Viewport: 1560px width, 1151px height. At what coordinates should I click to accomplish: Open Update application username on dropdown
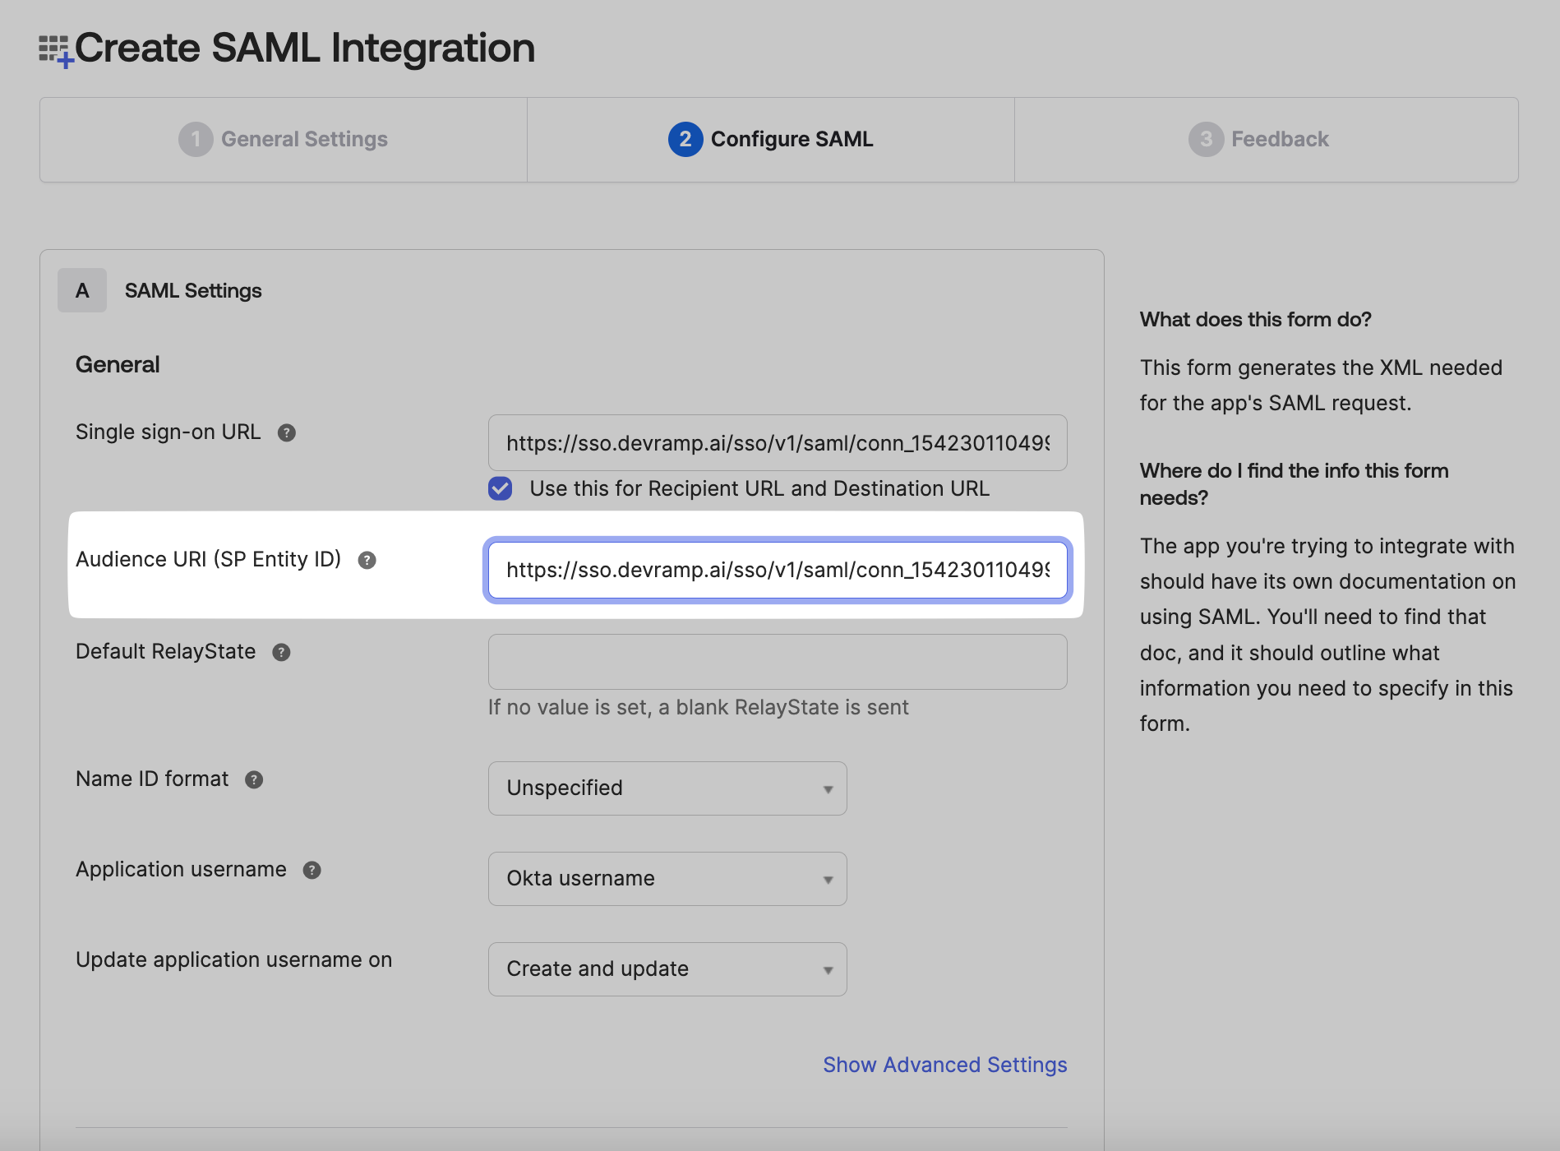(x=667, y=969)
